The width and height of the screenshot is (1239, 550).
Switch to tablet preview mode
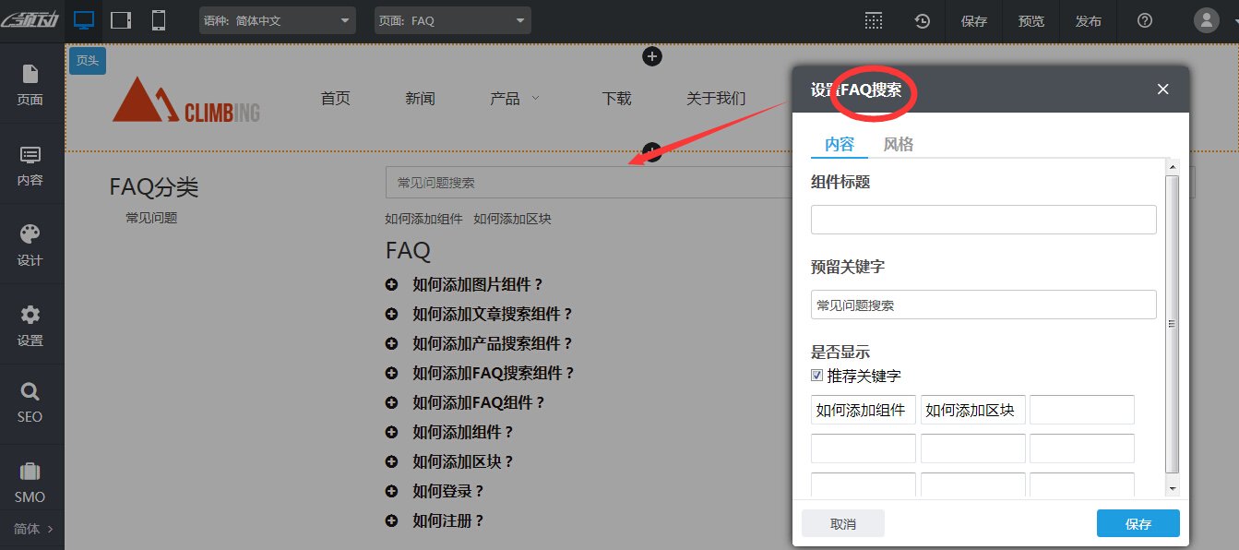120,19
